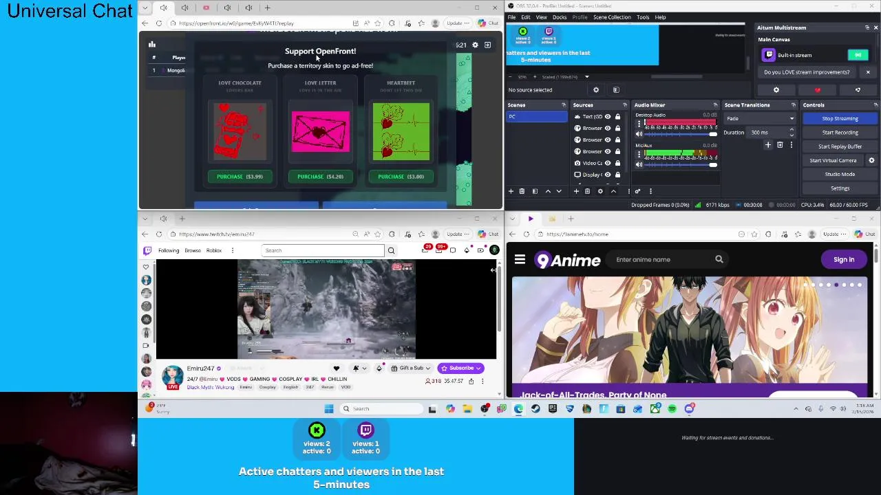The width and height of the screenshot is (881, 495).
Task: Add a new OBS source with plus
Action: 576,191
